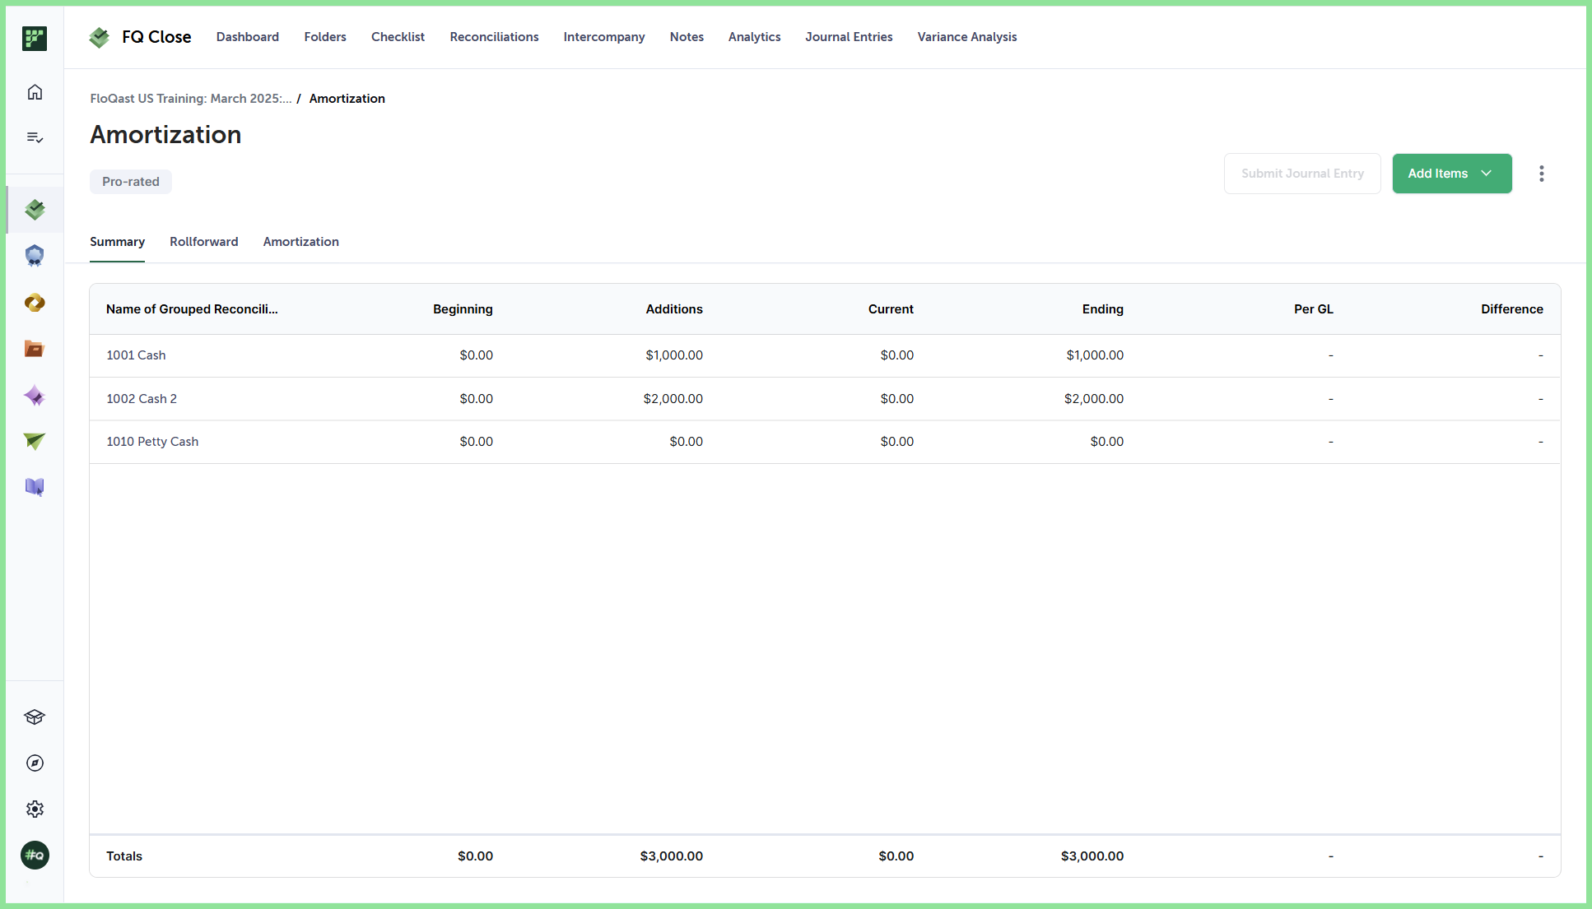Open the settings gear icon
The width and height of the screenshot is (1592, 909).
(x=35, y=809)
